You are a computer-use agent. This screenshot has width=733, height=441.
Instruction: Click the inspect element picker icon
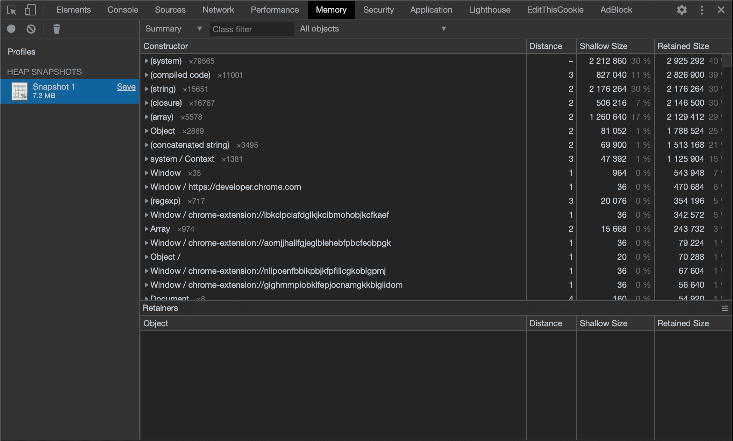[x=12, y=10]
